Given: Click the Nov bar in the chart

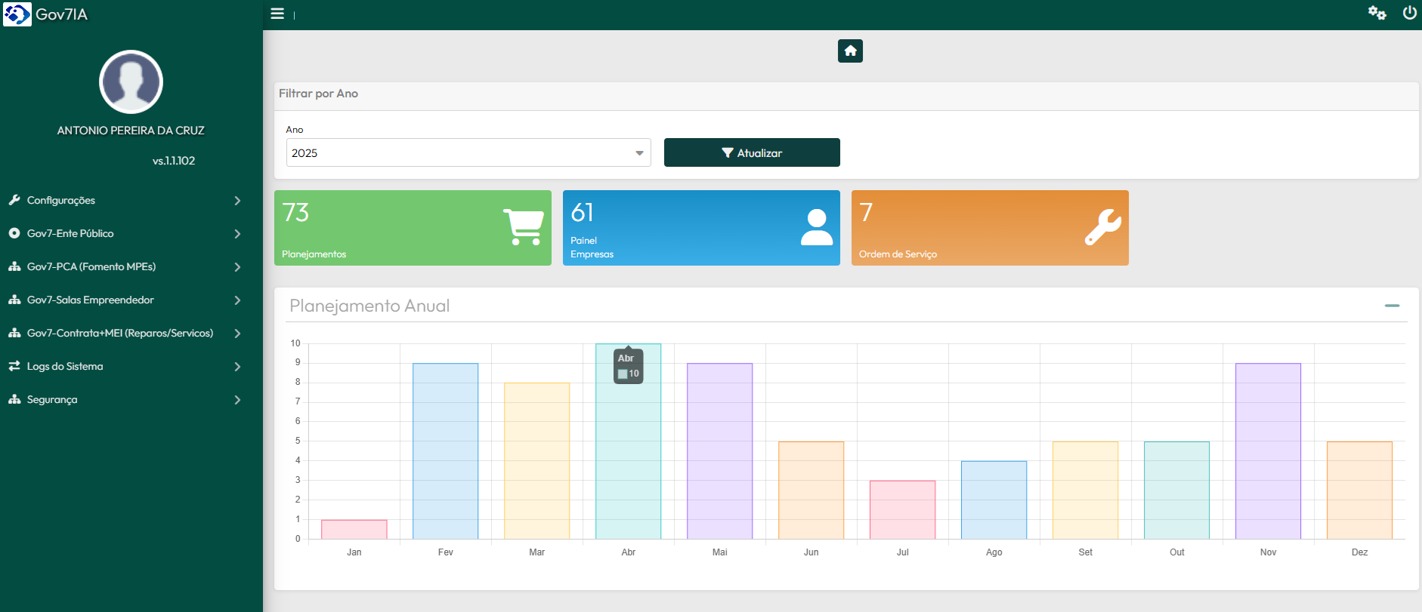Looking at the screenshot, I should 1268,451.
